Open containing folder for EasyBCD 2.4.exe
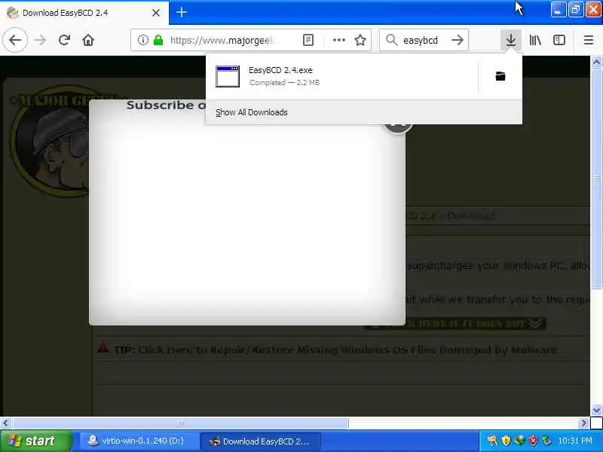This screenshot has width=603, height=452. [500, 77]
